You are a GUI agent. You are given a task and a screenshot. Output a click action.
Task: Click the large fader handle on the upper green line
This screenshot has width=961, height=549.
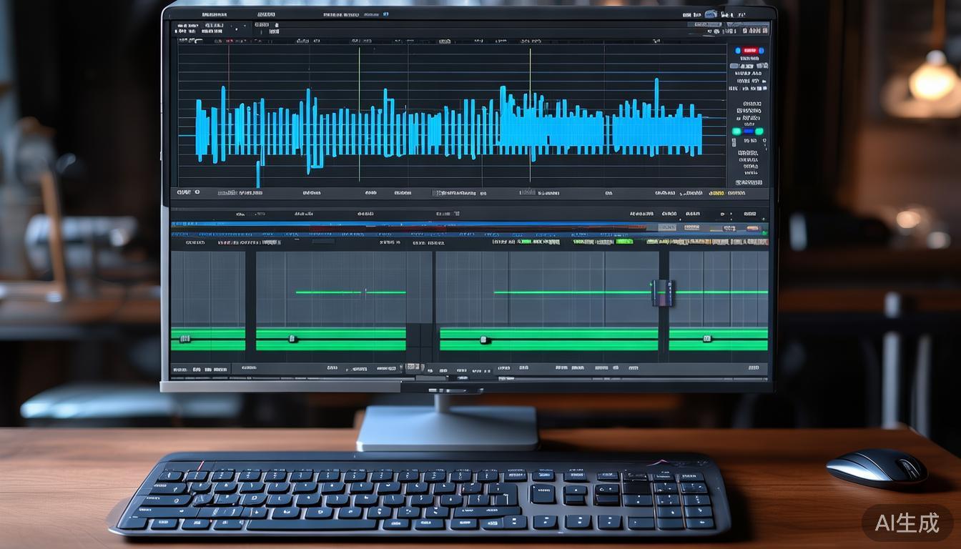click(663, 292)
